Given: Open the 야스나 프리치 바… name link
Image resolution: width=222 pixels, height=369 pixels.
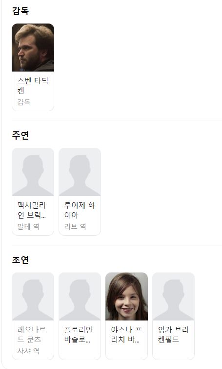Looking at the screenshot, I should [x=126, y=335].
